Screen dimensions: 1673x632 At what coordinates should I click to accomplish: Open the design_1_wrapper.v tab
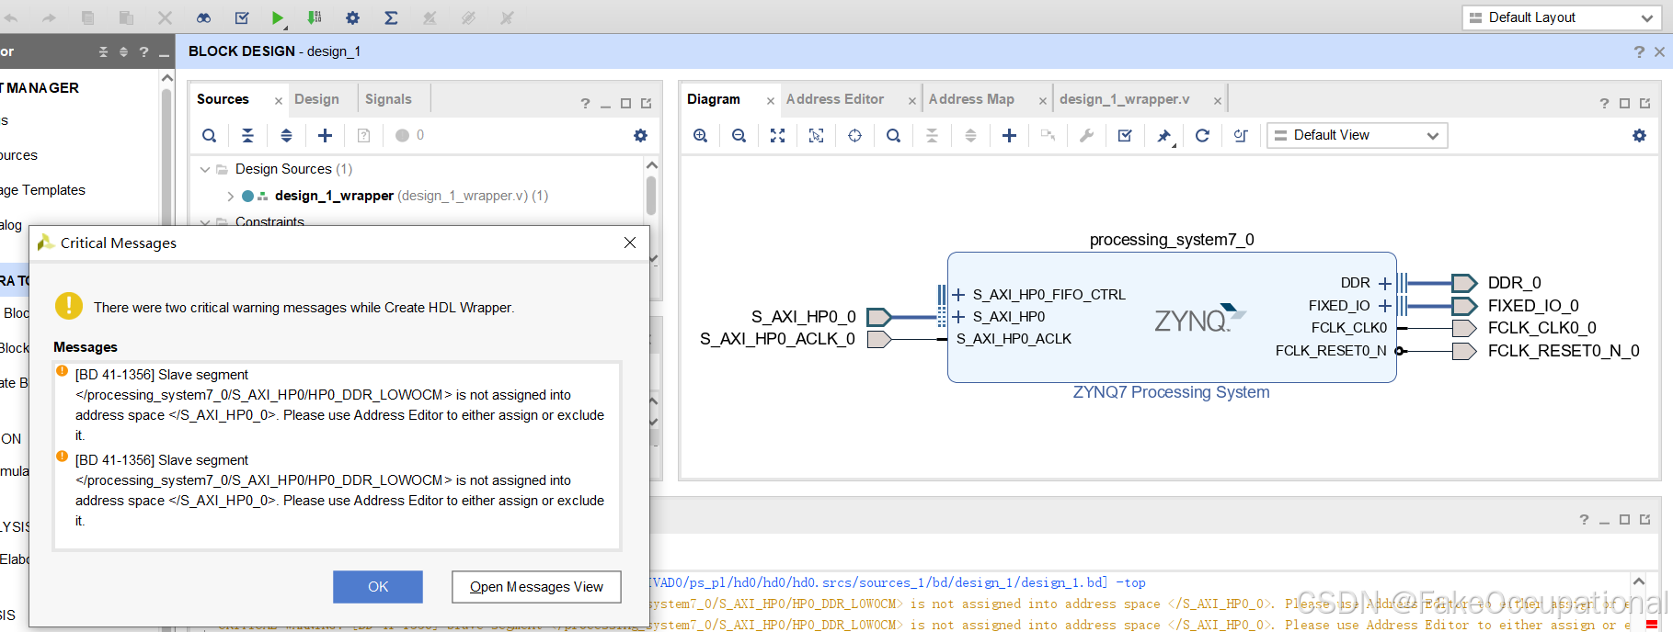[x=1124, y=99]
